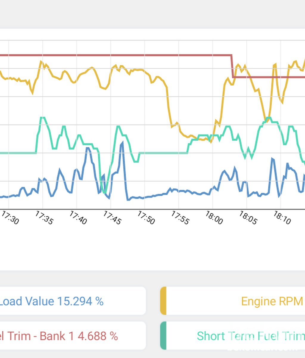Click the blue line's tall peak after 17:45
The width and height of the screenshot is (305, 358).
coord(122,143)
